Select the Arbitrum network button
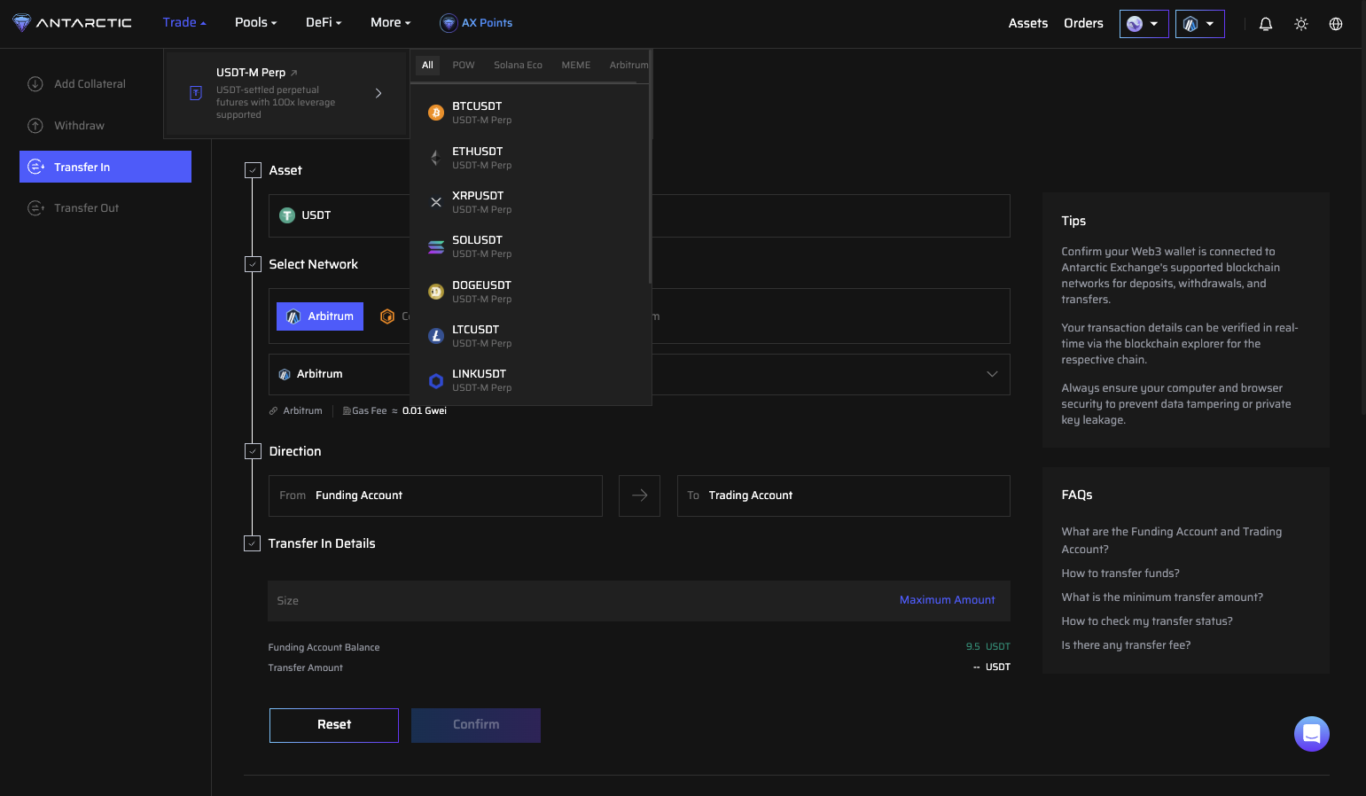Image resolution: width=1366 pixels, height=796 pixels. [x=320, y=316]
